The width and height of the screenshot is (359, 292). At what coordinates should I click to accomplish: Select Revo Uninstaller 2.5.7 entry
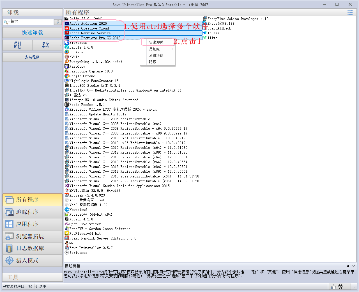(x=89, y=248)
